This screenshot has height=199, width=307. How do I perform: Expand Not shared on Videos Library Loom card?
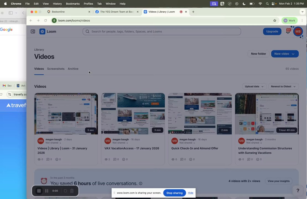click(53, 143)
